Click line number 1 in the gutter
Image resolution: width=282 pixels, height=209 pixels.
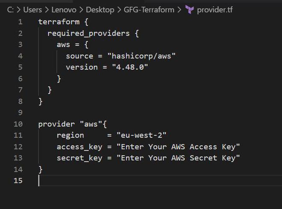point(20,22)
